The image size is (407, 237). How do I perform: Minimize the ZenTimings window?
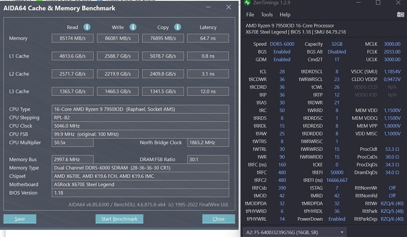[x=356, y=3]
